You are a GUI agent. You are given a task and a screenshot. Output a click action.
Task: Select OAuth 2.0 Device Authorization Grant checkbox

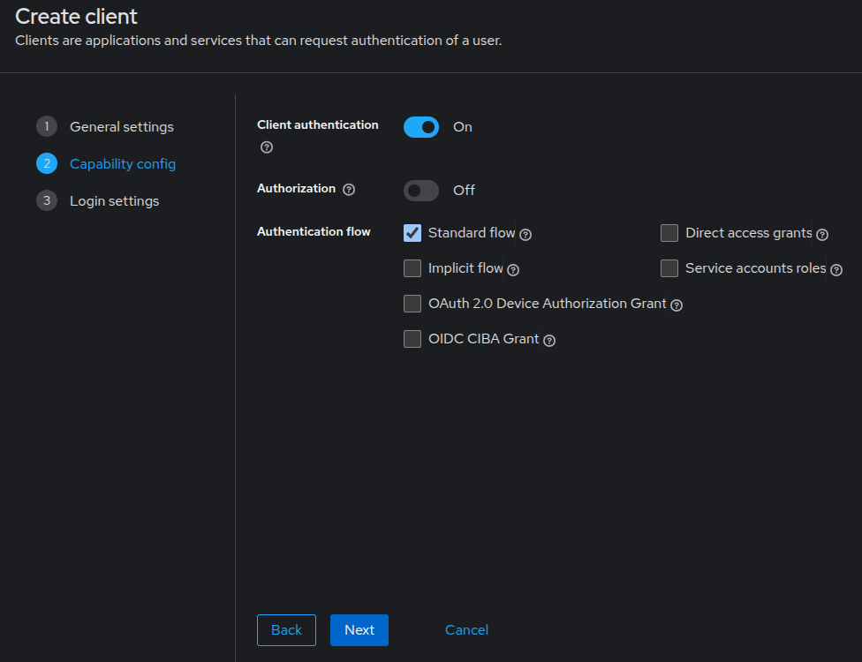(x=412, y=304)
